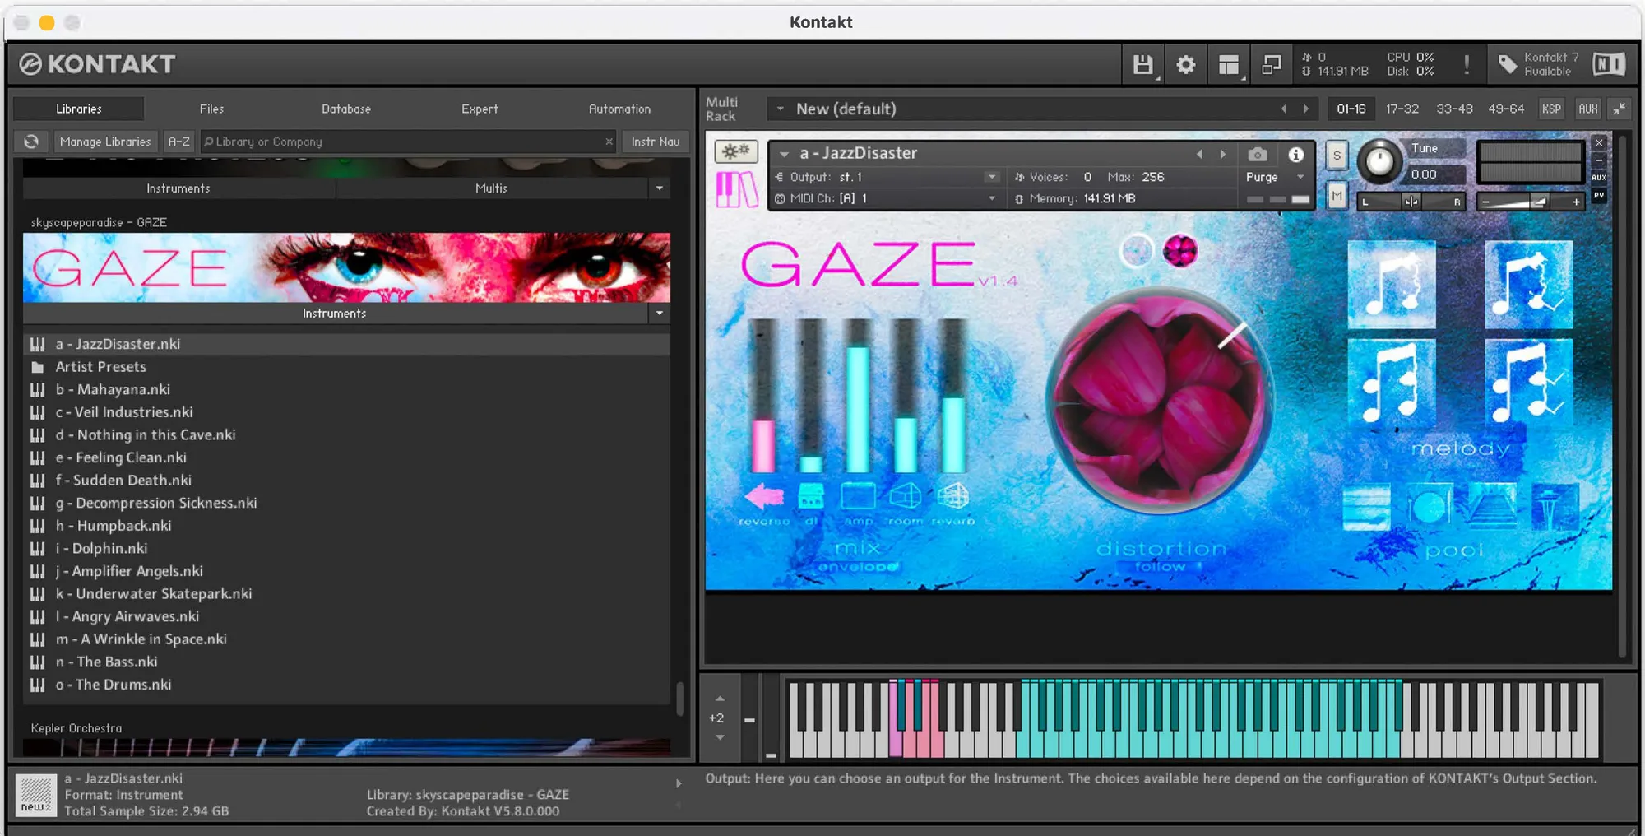Toggle the KSP multi script button

(x=1551, y=109)
